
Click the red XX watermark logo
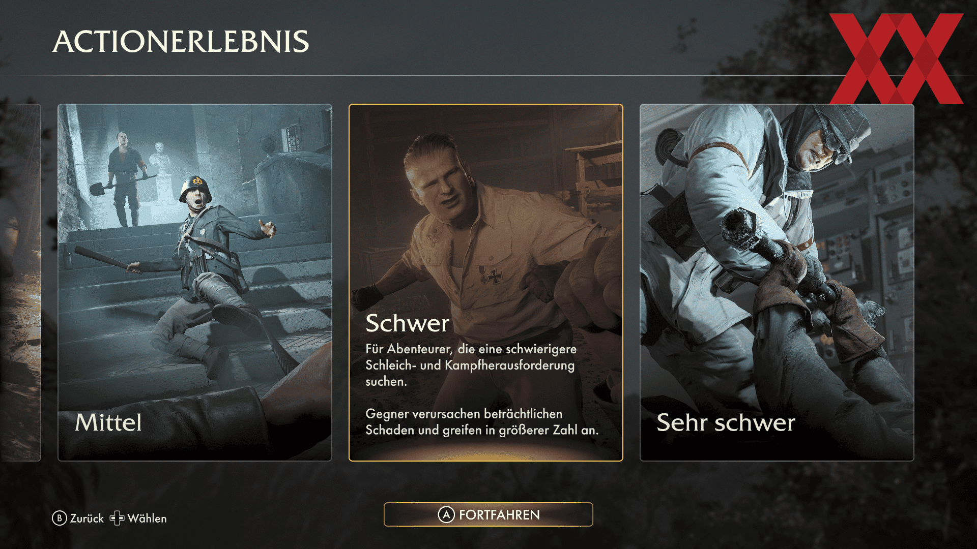(x=896, y=58)
